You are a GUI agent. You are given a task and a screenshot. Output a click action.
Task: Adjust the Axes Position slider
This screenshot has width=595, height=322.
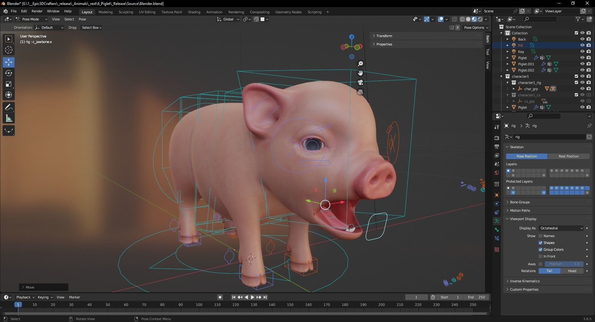tap(564, 264)
